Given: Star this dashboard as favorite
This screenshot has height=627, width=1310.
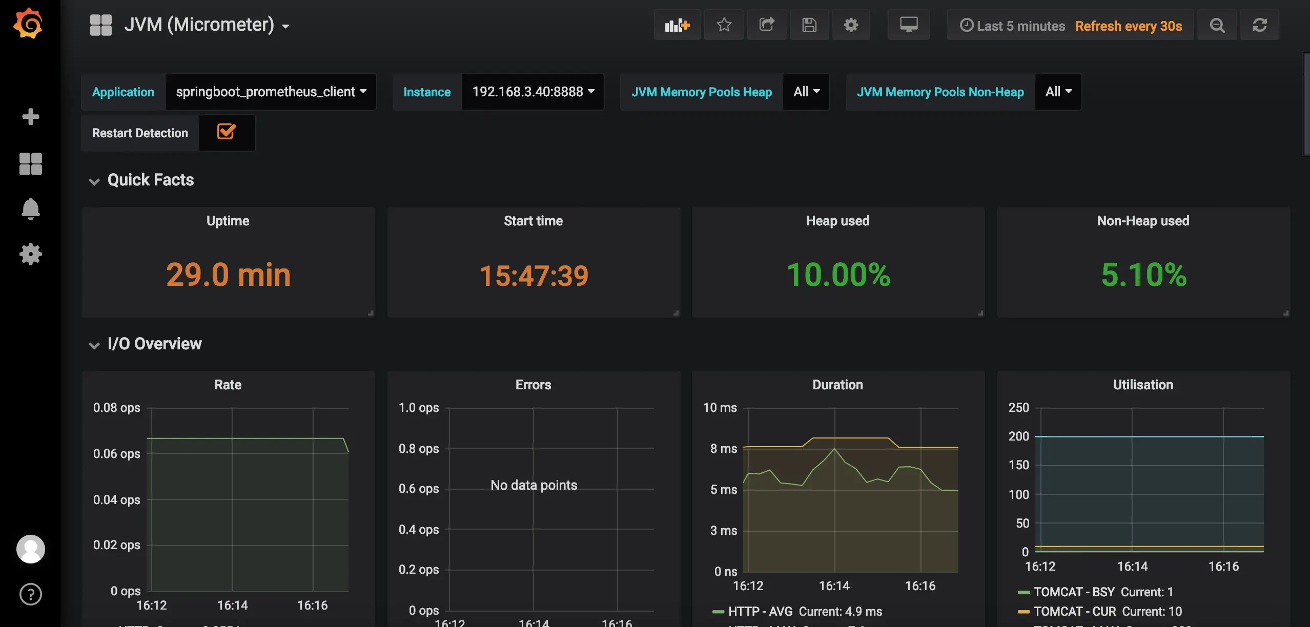Looking at the screenshot, I should [724, 25].
